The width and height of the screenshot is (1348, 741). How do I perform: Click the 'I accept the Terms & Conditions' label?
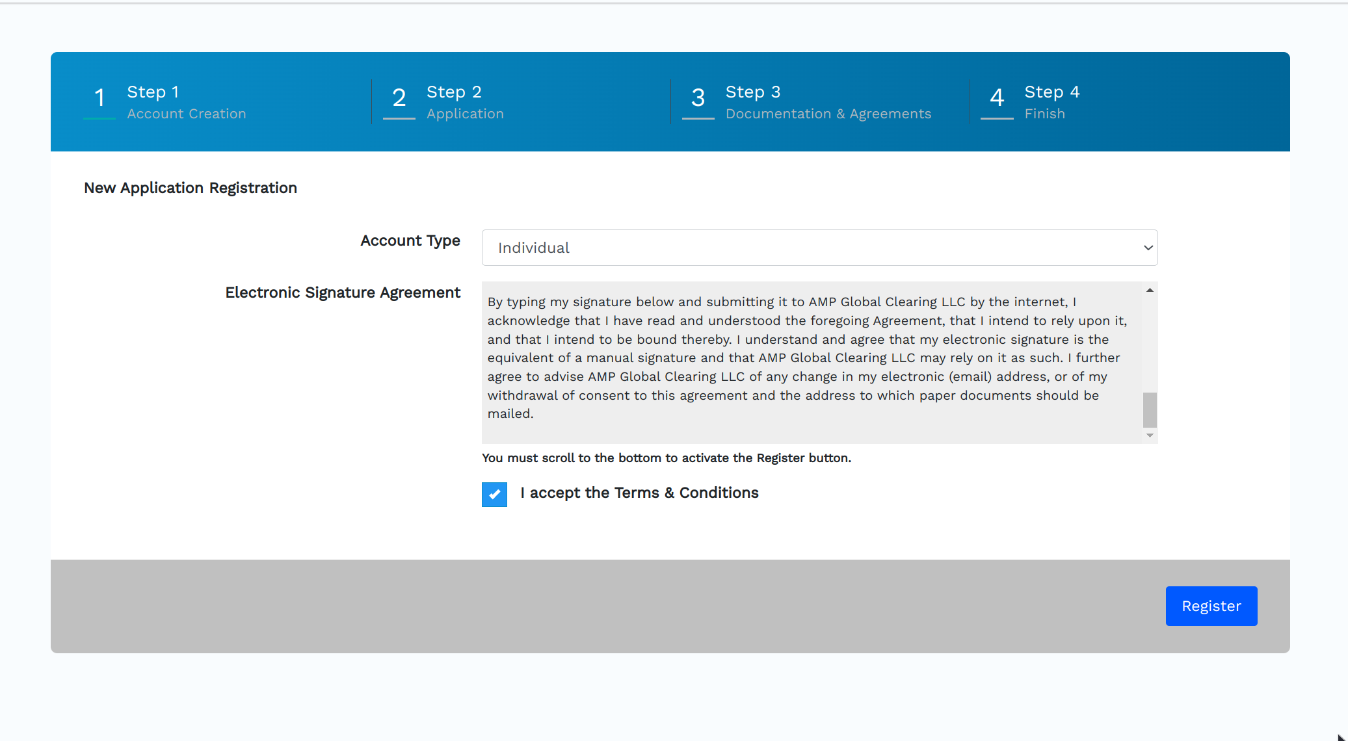pos(639,493)
